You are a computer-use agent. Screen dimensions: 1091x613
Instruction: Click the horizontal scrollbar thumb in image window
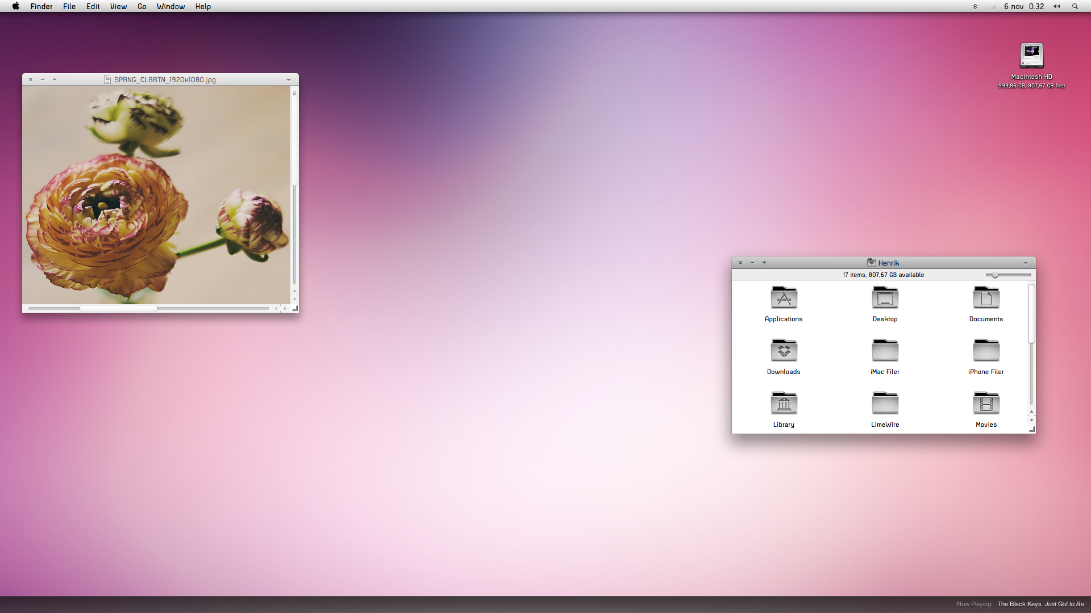[x=118, y=308]
